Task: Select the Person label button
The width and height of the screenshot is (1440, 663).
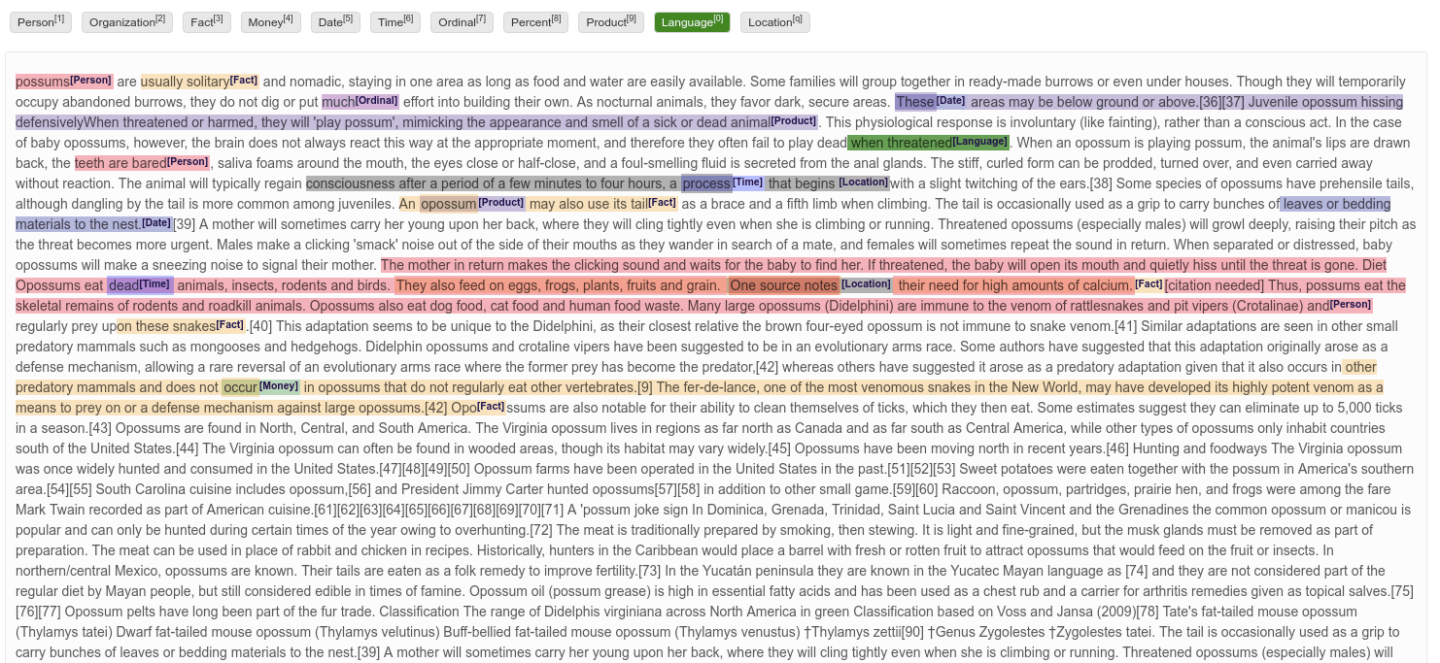Action: click(x=40, y=21)
